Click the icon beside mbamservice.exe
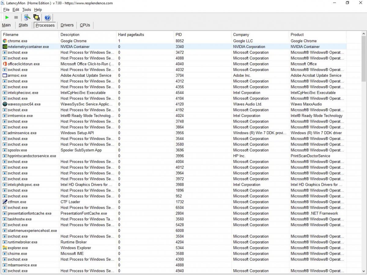Image resolution: width=367 pixels, height=275 pixels. point(5,265)
